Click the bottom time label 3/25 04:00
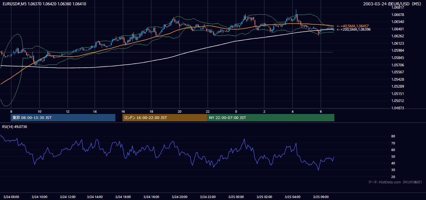This screenshot has width=426, height=200. point(292,197)
